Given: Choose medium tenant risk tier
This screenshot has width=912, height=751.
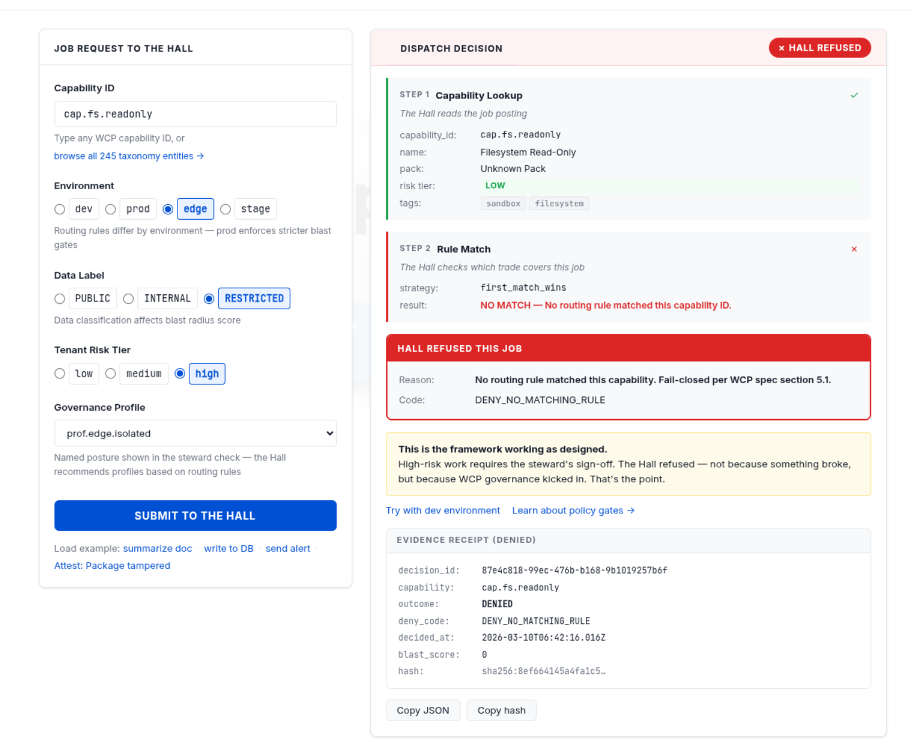Looking at the screenshot, I should (110, 374).
